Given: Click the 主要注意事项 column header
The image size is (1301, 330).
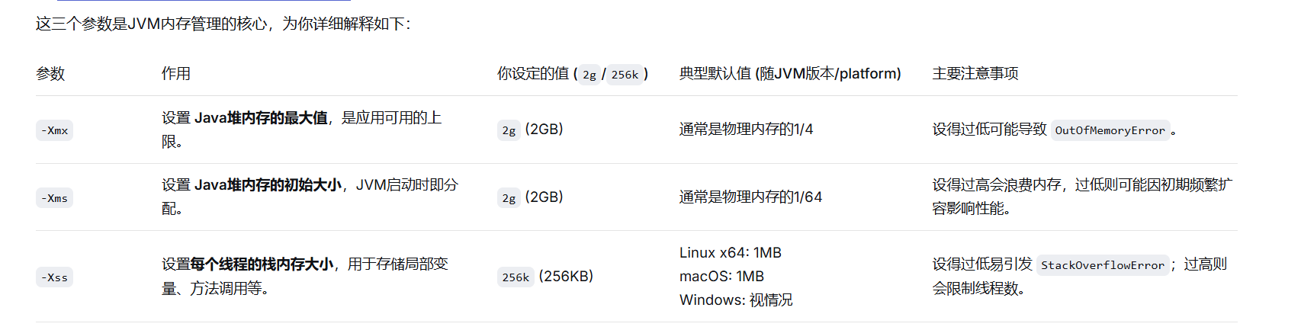Looking at the screenshot, I should point(975,74).
